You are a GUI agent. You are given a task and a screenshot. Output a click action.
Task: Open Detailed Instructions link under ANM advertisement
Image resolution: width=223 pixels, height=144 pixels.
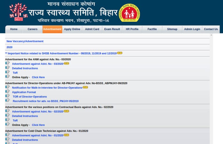tap(25, 68)
